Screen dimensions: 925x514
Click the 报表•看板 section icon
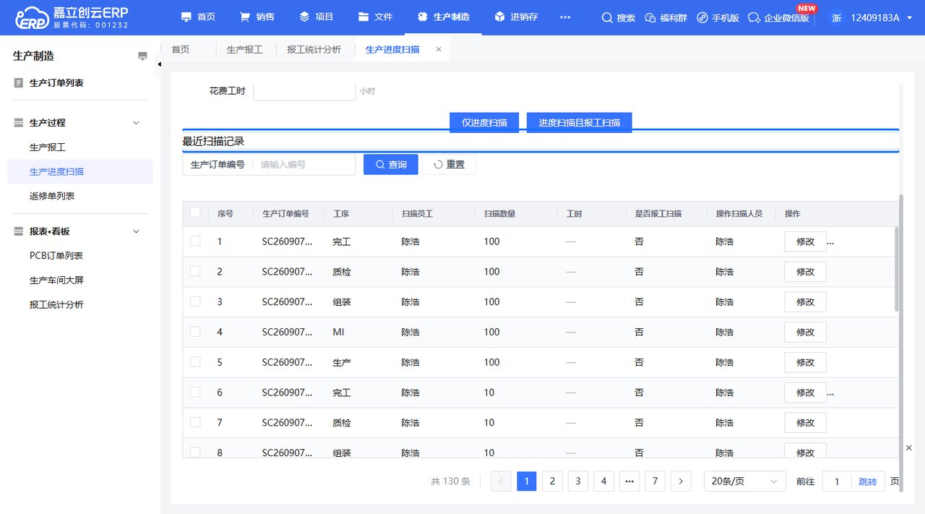(x=19, y=231)
